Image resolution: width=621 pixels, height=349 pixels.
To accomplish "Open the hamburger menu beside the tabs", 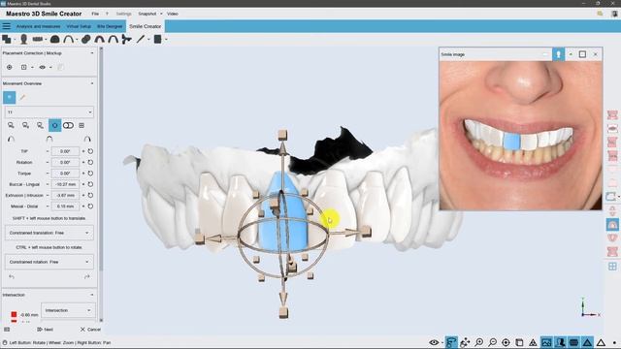I will pos(7,26).
